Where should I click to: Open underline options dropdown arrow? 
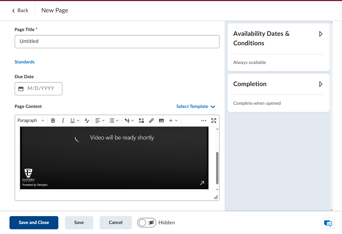pyautogui.click(x=78, y=121)
